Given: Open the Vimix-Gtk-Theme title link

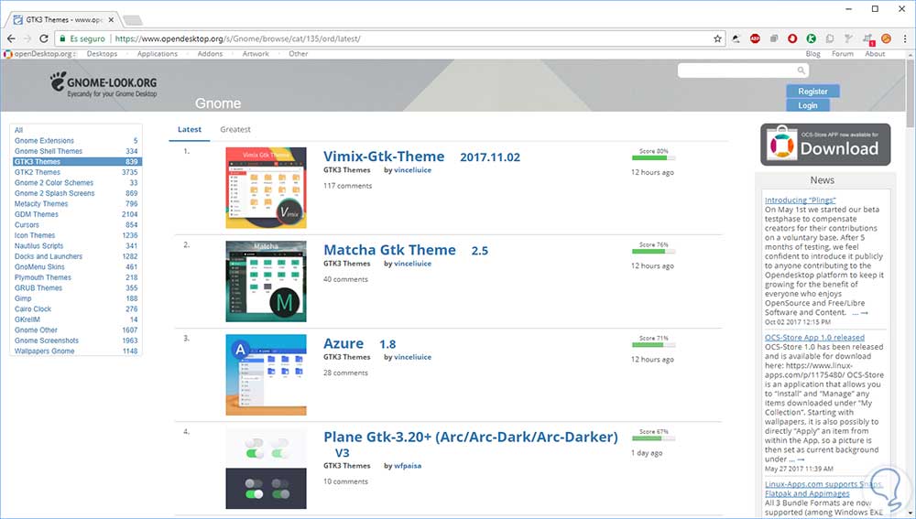Looking at the screenshot, I should (x=384, y=157).
